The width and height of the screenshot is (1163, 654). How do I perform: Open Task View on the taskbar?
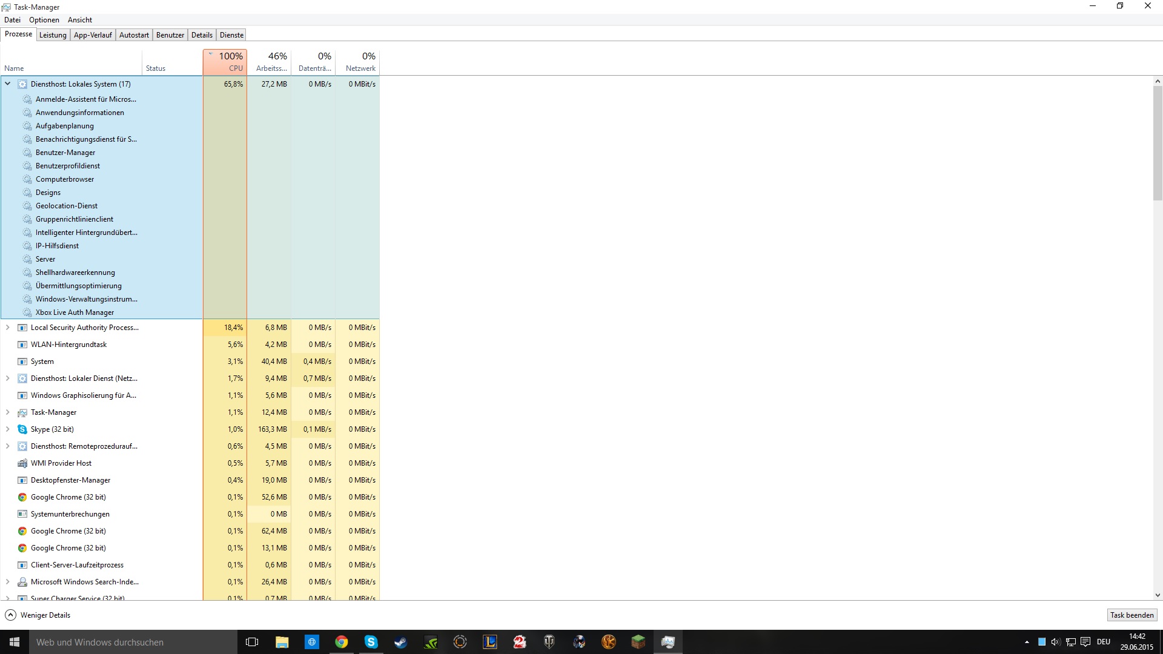coord(252,642)
